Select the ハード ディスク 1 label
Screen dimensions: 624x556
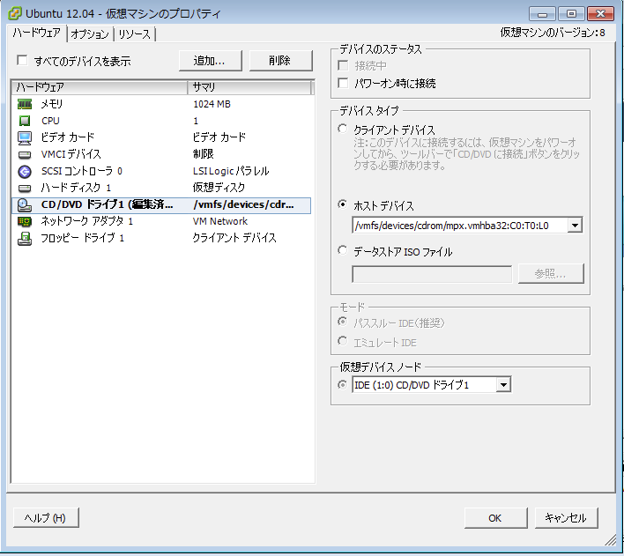pyautogui.click(x=76, y=188)
